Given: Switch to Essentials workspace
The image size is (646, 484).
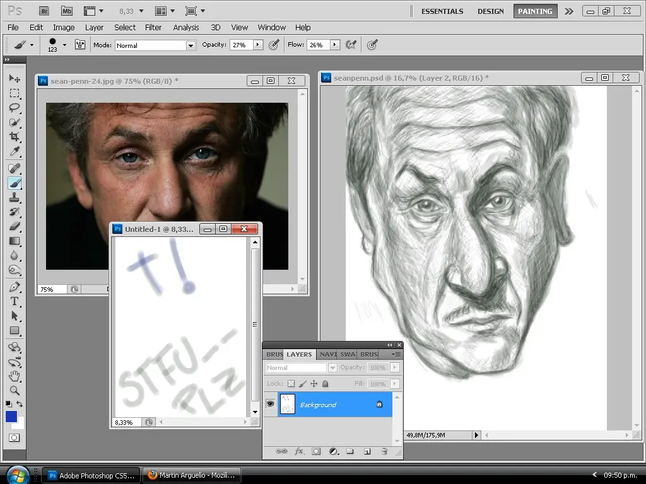Looking at the screenshot, I should [442, 11].
